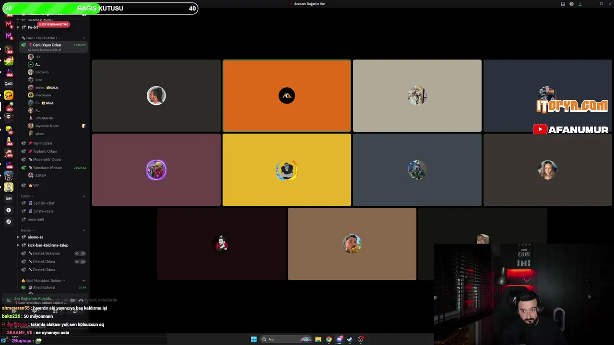Click the green download update icon
This screenshot has height=345, width=614.
pos(580,4)
